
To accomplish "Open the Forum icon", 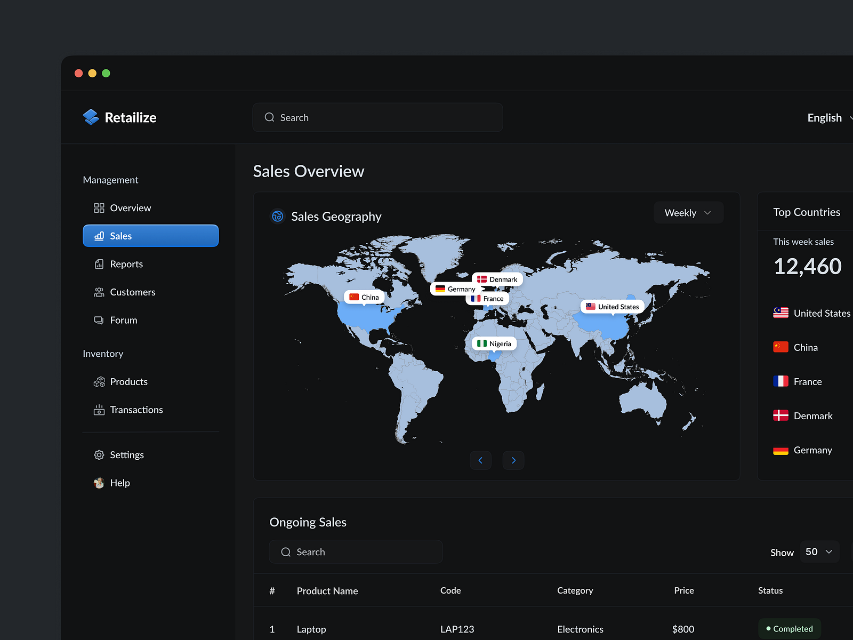I will (99, 320).
